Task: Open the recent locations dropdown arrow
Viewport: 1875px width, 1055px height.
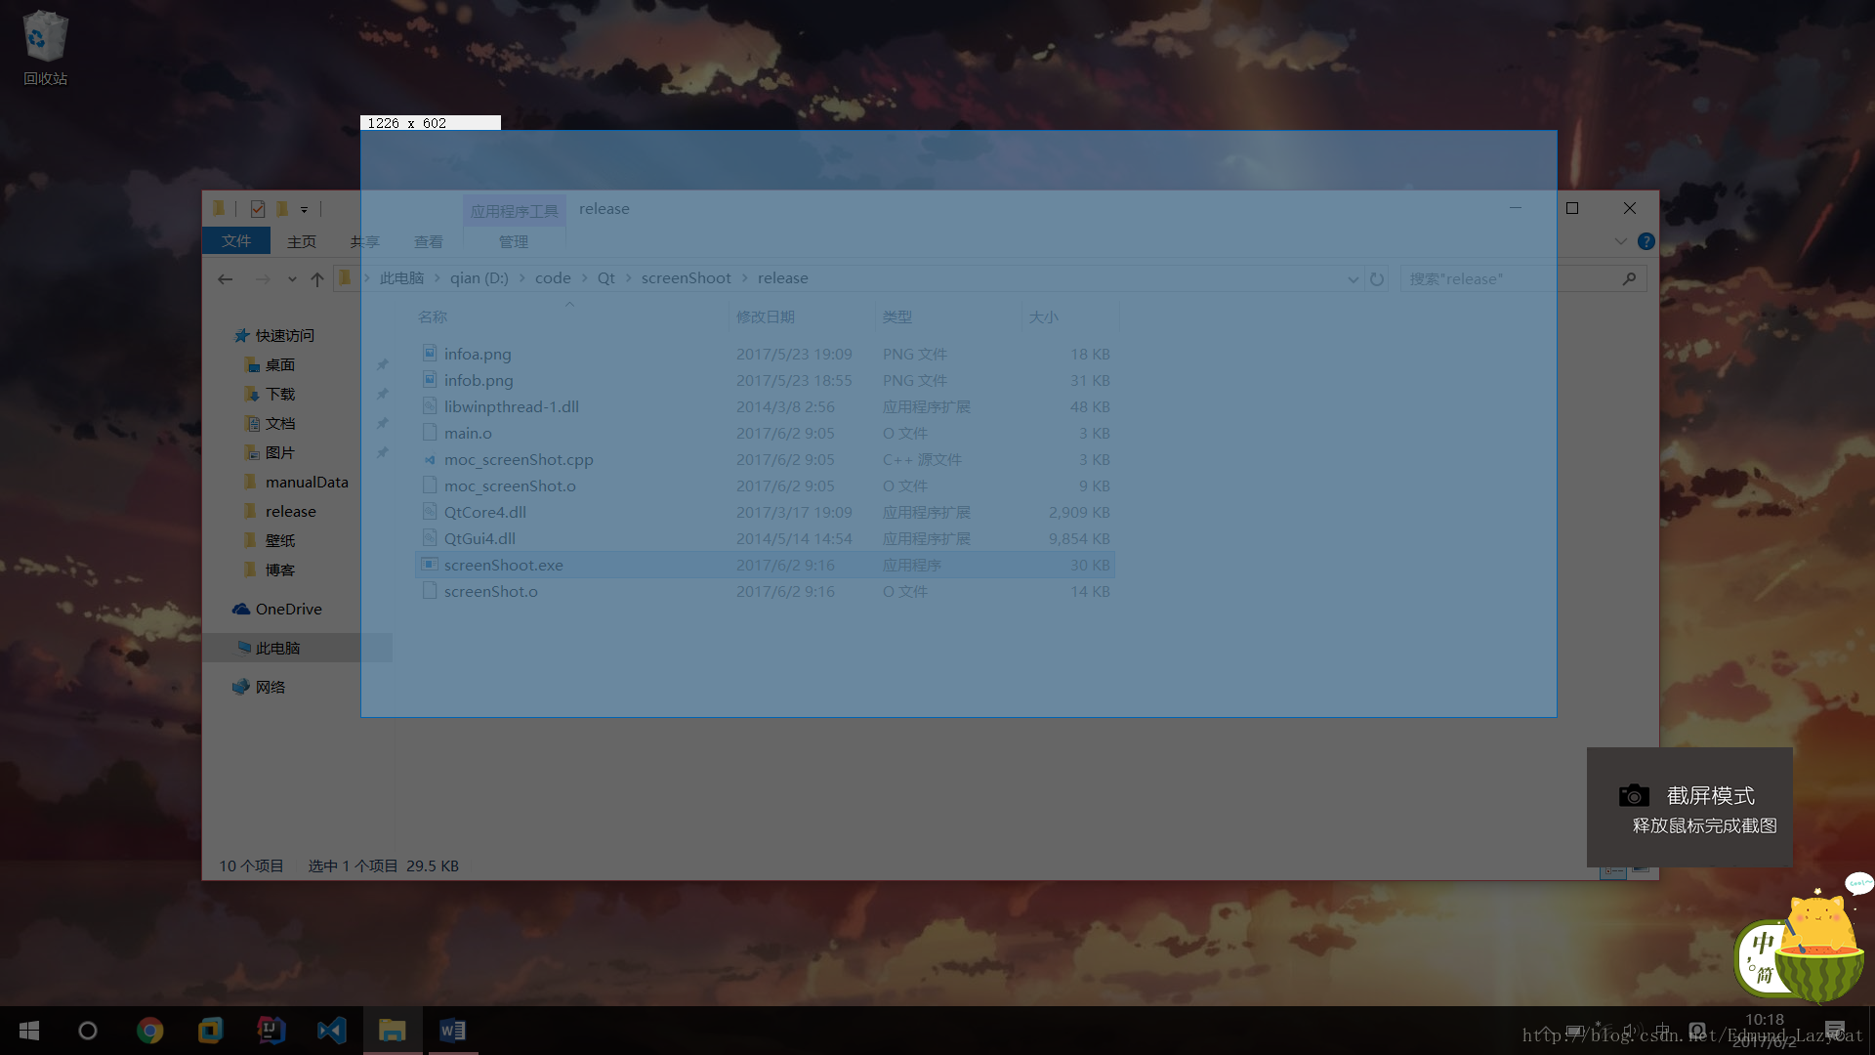Action: pyautogui.click(x=292, y=279)
